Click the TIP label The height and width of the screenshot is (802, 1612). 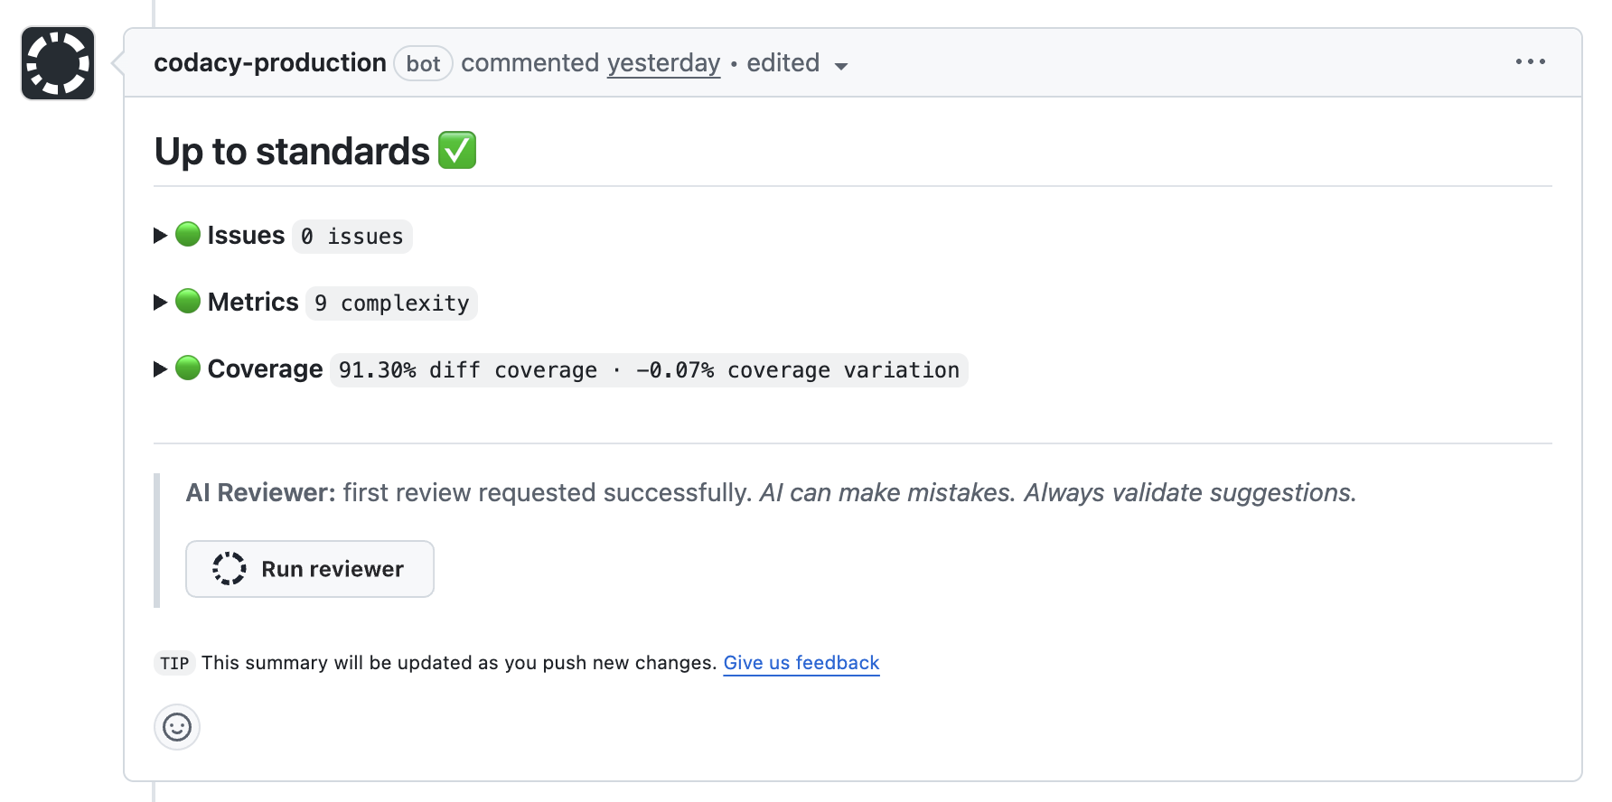174,663
